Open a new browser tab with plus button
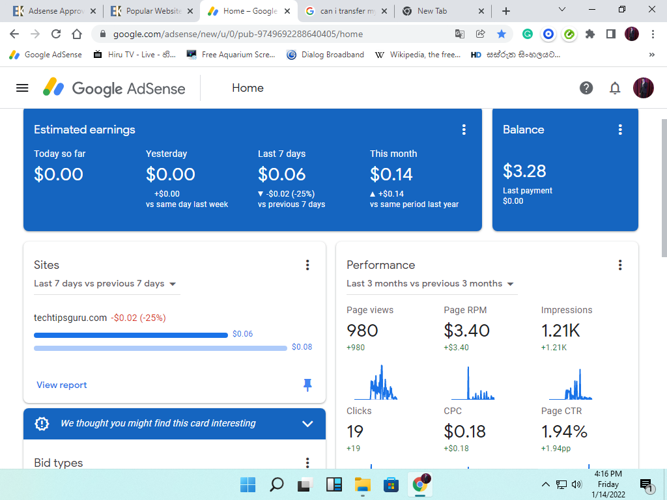The image size is (667, 500). 505,11
